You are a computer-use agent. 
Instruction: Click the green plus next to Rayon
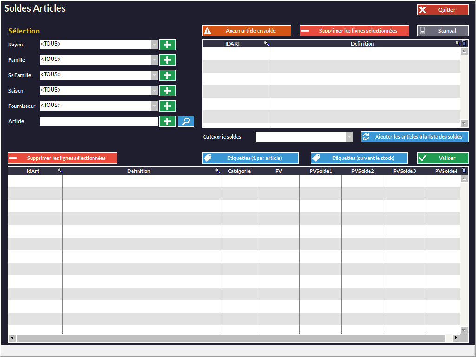pos(167,45)
